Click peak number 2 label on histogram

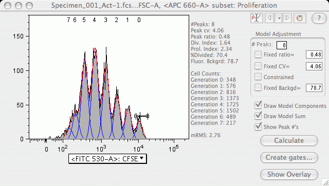[116, 20]
